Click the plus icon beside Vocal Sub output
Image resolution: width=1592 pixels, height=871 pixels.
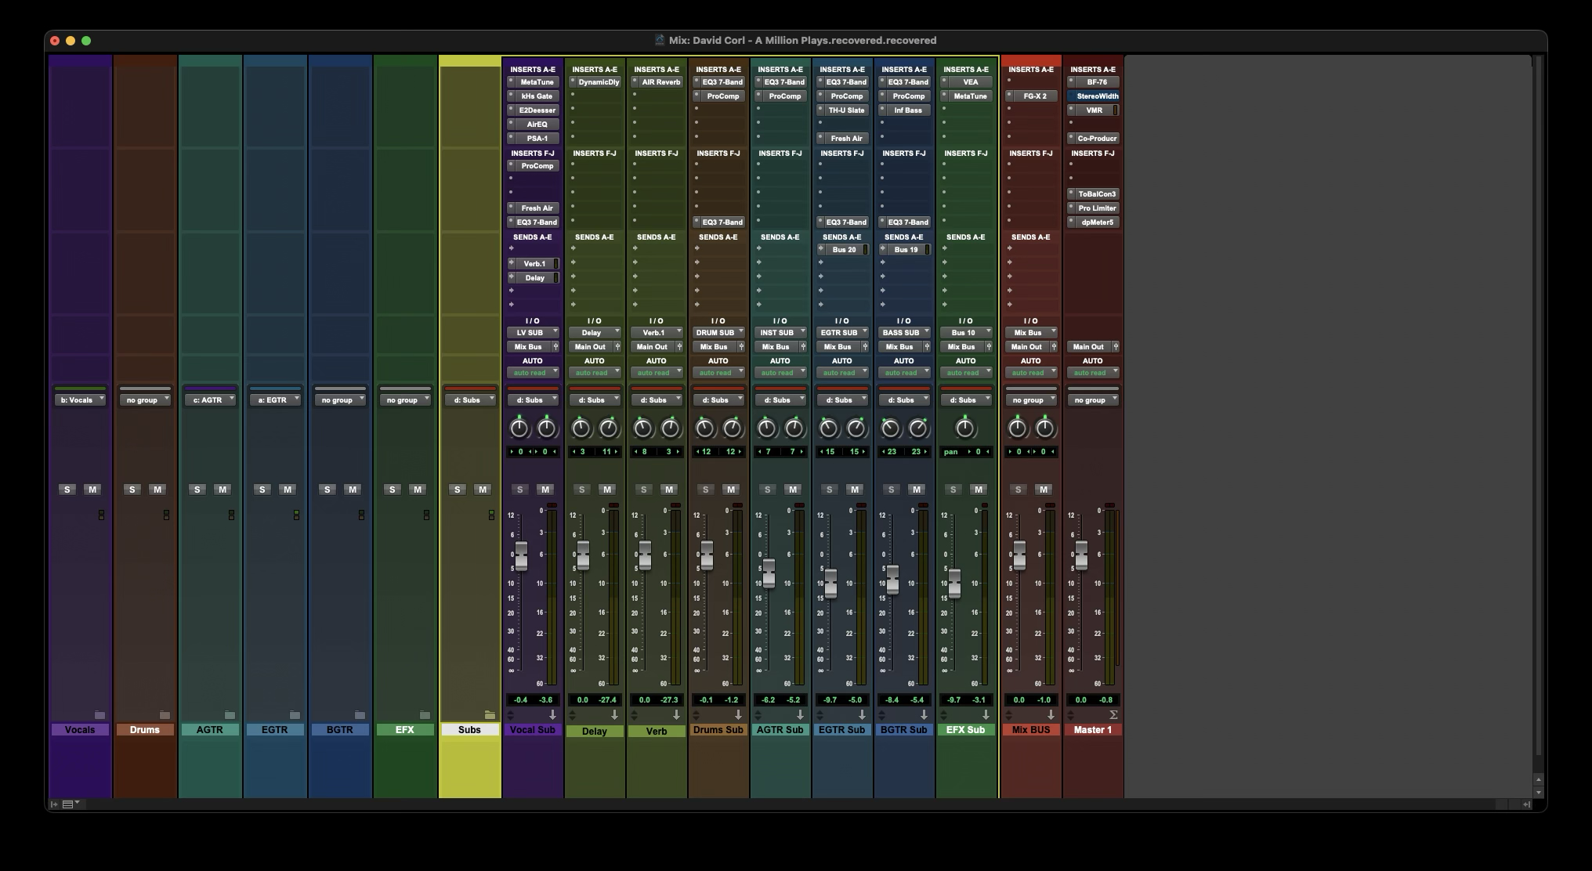pos(555,347)
